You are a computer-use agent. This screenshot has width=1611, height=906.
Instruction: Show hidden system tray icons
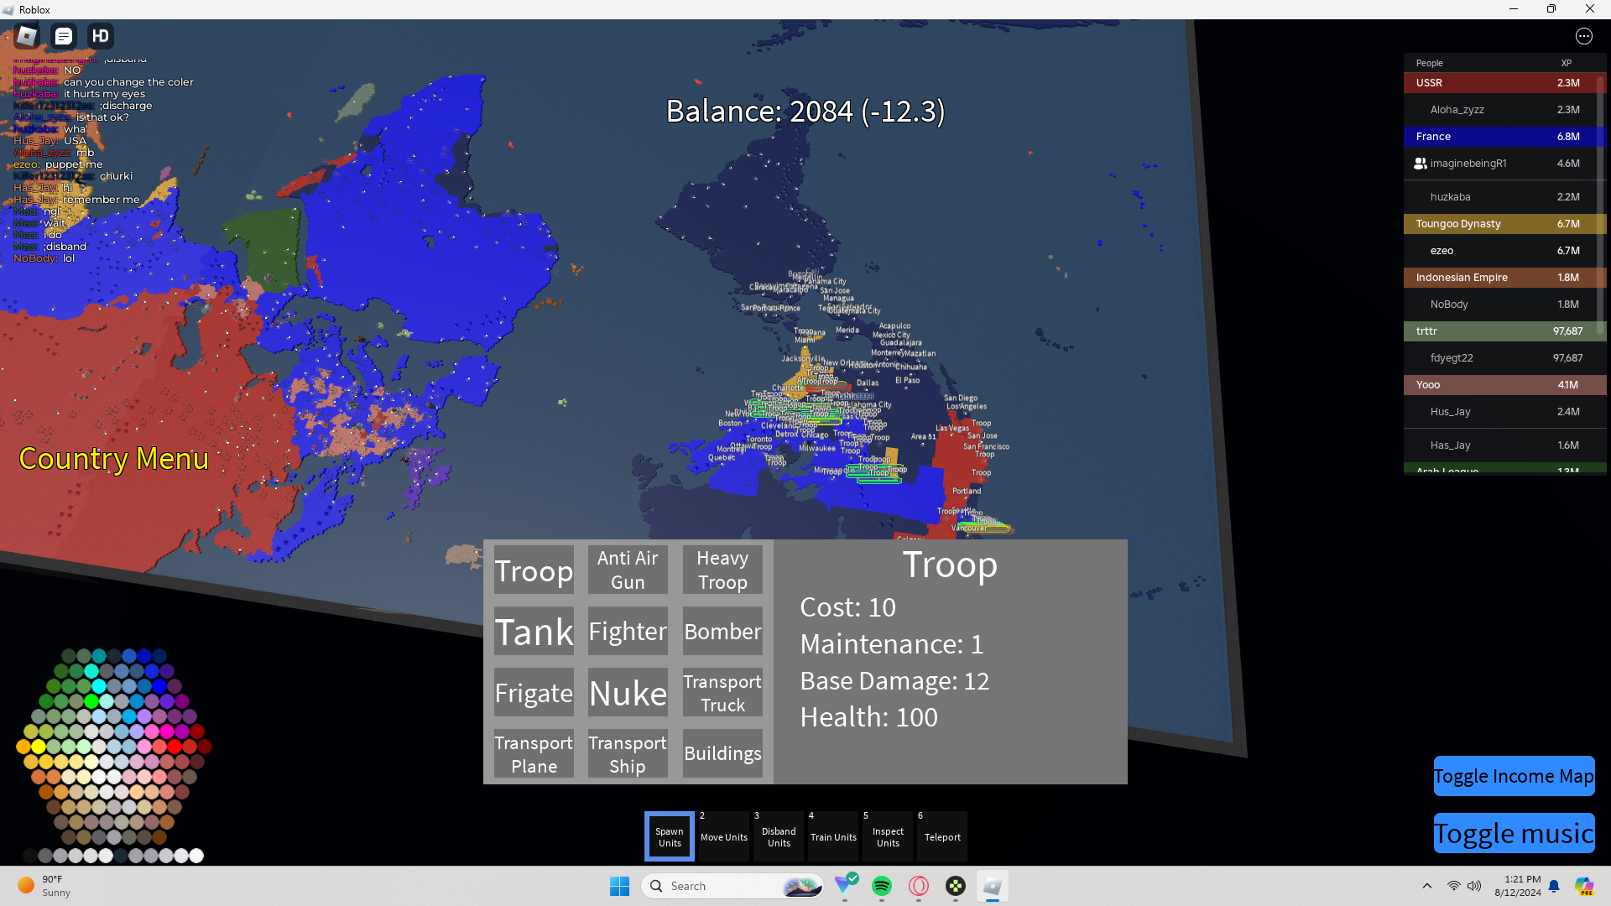1426,886
